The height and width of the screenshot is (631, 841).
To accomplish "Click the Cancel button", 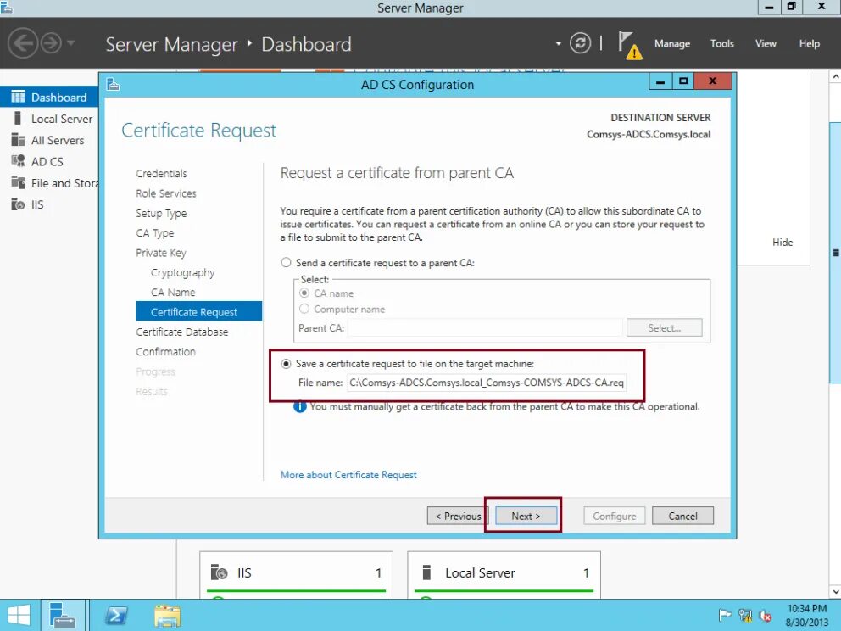I will 682,516.
